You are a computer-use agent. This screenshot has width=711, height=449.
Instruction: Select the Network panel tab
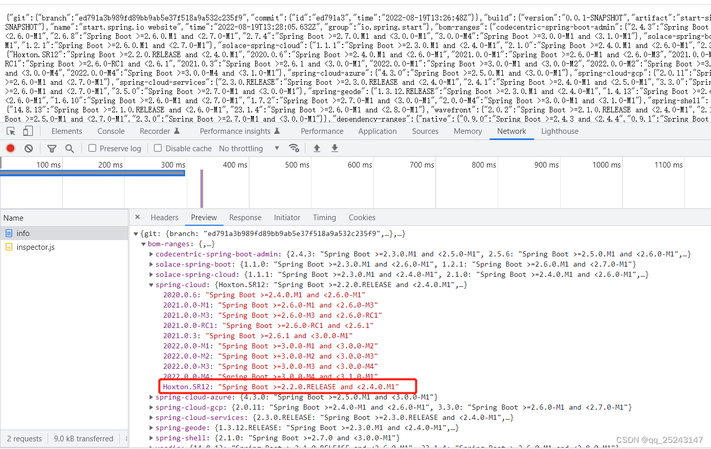tap(512, 131)
